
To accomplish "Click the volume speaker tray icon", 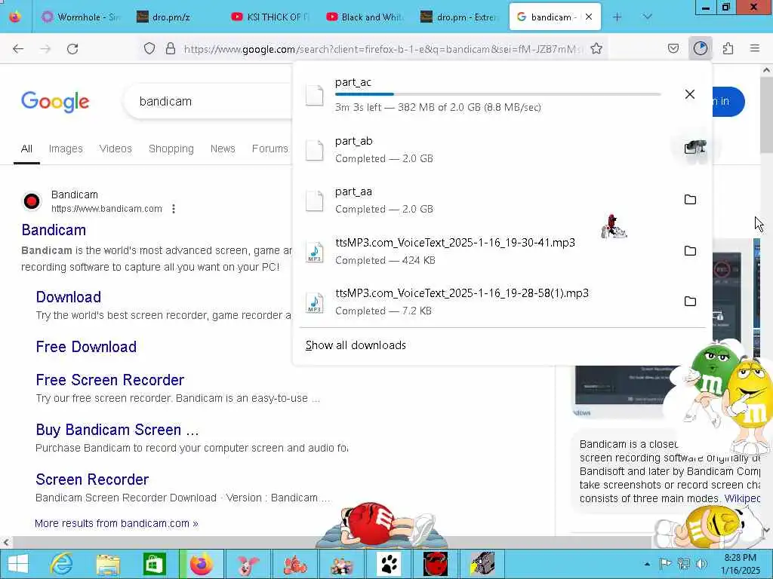I will (x=702, y=564).
